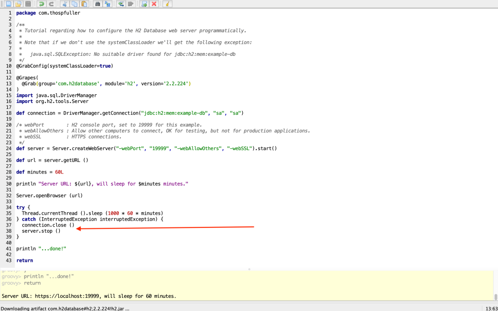
Task: Click the 'Server URL: https://localhost:19999' output line
Action: point(89,296)
